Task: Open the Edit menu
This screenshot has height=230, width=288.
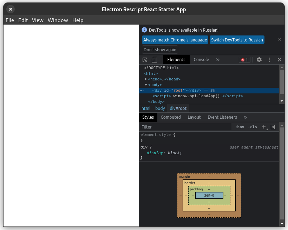Action: pos(23,20)
